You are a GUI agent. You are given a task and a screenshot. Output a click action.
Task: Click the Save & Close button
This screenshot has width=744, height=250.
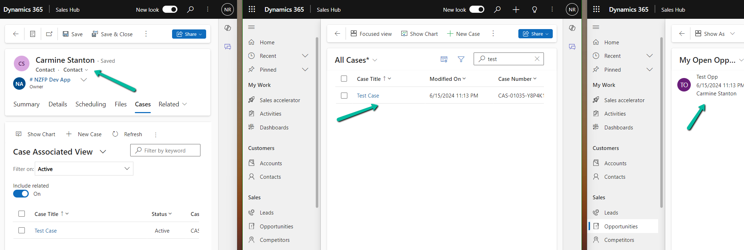112,34
